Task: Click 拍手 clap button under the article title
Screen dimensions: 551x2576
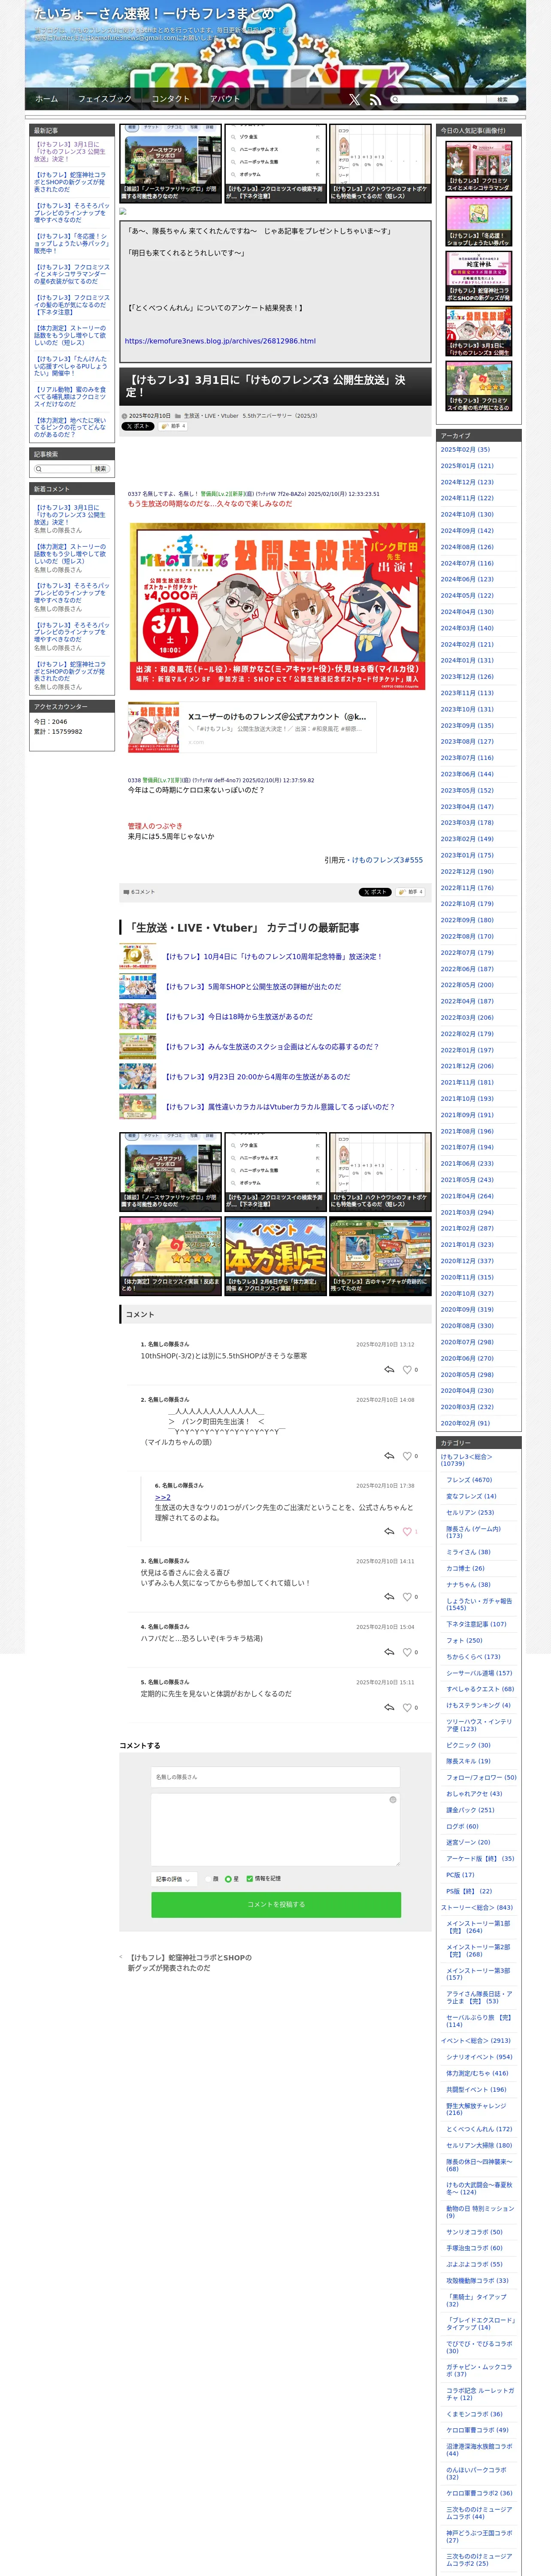Action: coord(173,426)
